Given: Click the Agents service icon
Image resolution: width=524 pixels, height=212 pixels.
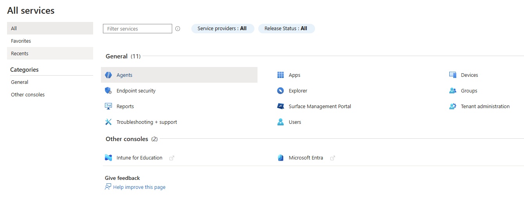Looking at the screenshot, I should coord(108,75).
